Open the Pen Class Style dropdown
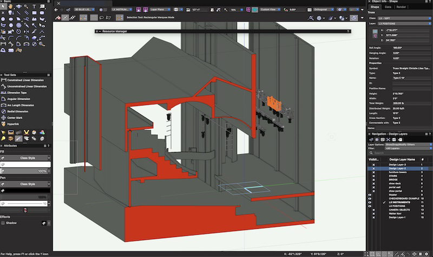This screenshot has width=433, height=257. point(25,184)
